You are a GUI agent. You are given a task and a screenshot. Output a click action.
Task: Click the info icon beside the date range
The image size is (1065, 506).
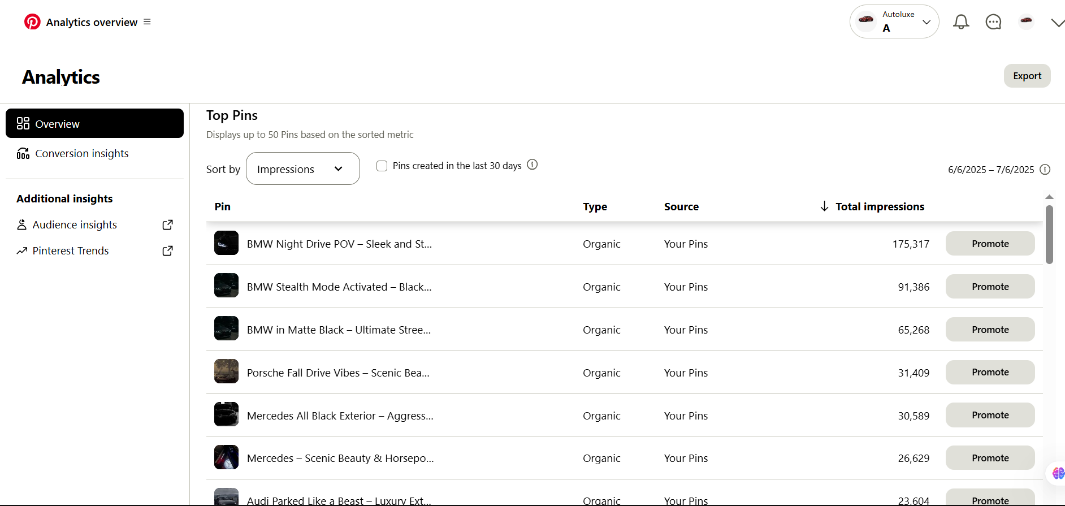click(x=1045, y=170)
